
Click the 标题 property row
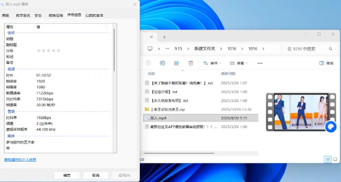click(x=58, y=39)
